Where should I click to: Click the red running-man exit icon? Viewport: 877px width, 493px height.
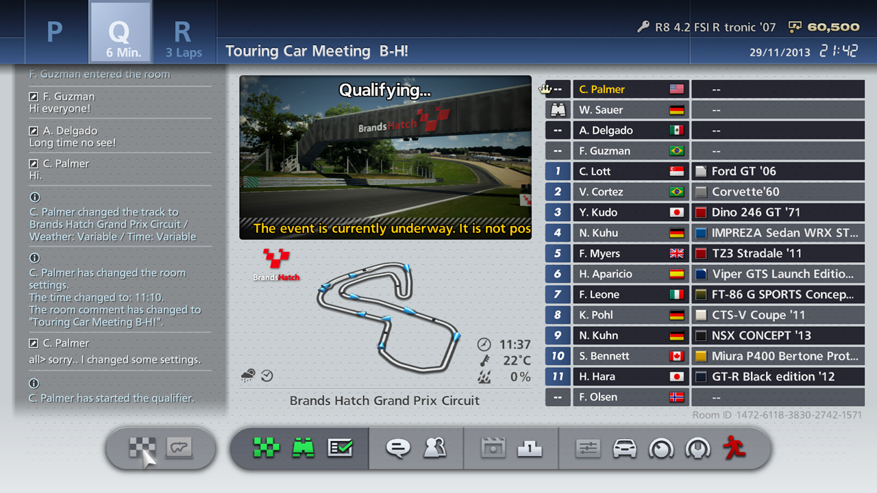click(x=734, y=448)
